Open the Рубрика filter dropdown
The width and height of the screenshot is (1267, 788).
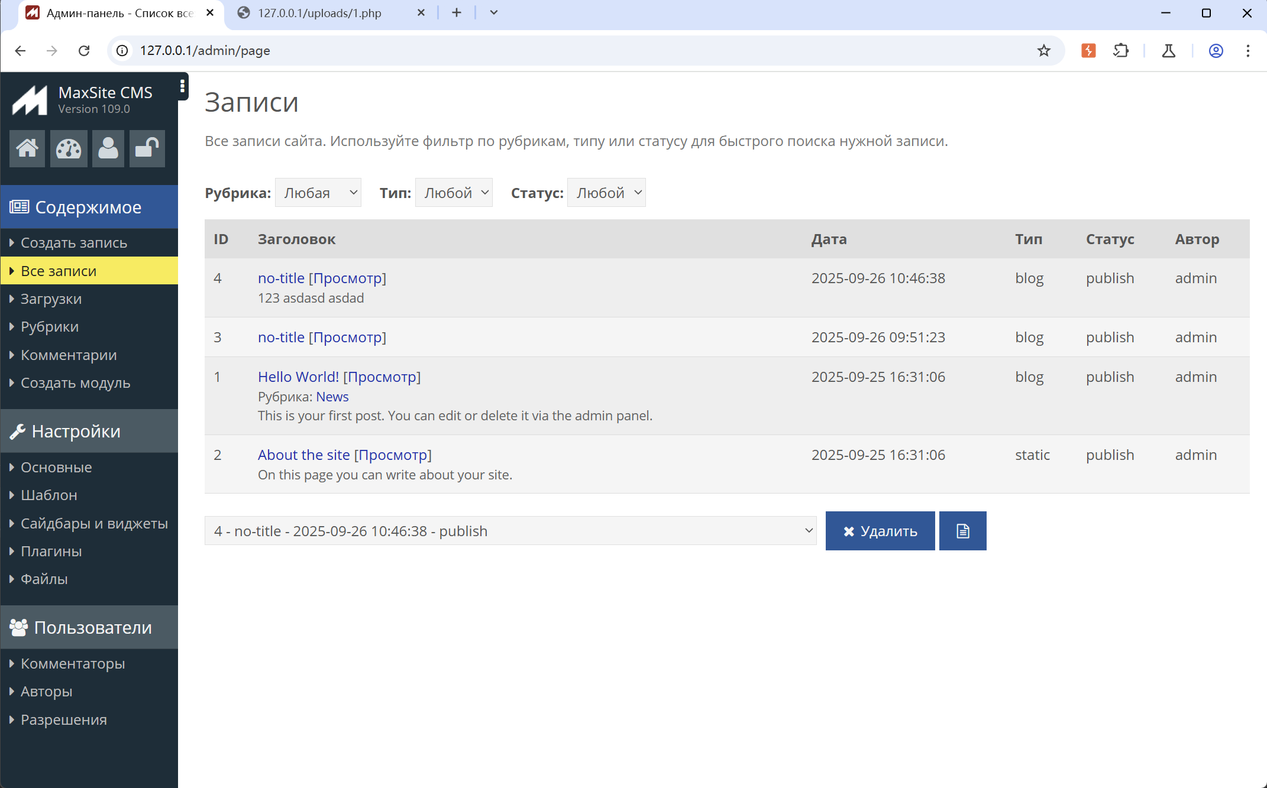[318, 193]
